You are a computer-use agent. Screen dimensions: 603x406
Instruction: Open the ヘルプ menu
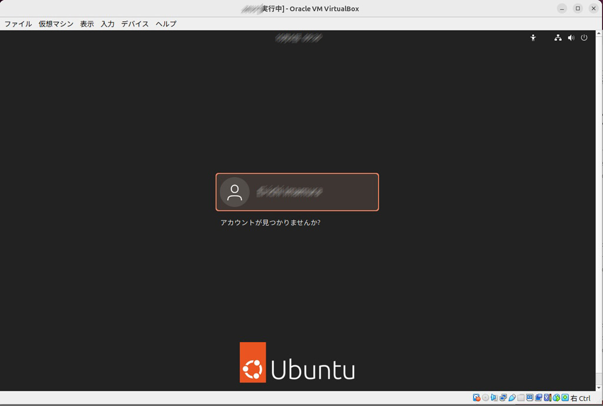[166, 24]
